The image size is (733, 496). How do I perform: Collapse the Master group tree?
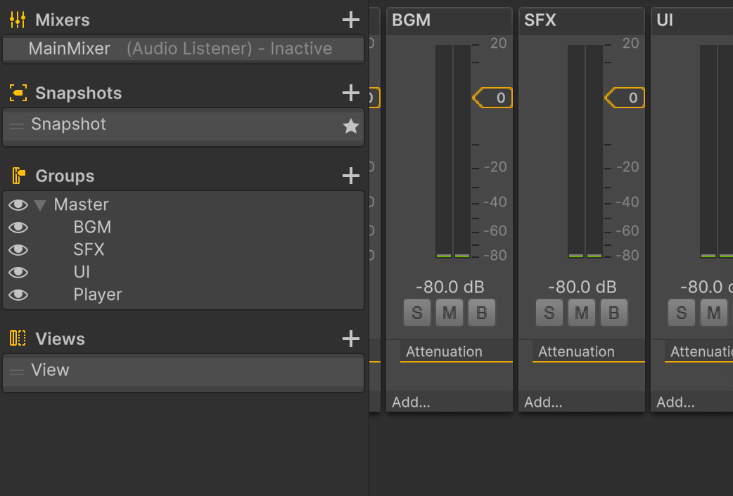[40, 205]
